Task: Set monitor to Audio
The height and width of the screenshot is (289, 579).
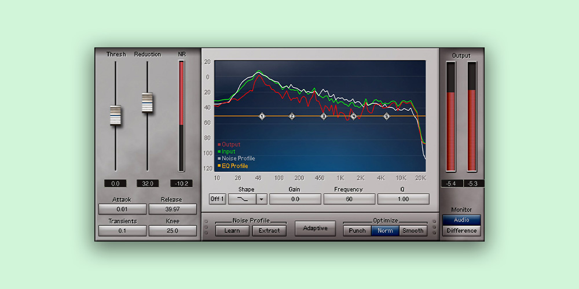Action: (x=461, y=220)
